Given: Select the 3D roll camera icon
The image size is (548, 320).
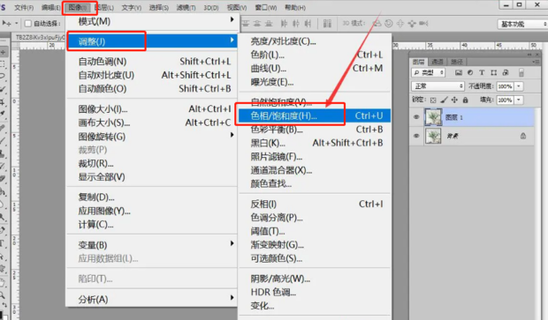Looking at the screenshot, I should point(389,23).
